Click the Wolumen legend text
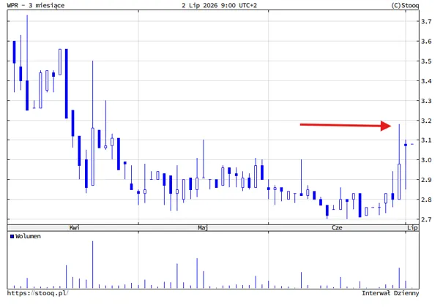The width and height of the screenshot is (443, 307). (28, 236)
